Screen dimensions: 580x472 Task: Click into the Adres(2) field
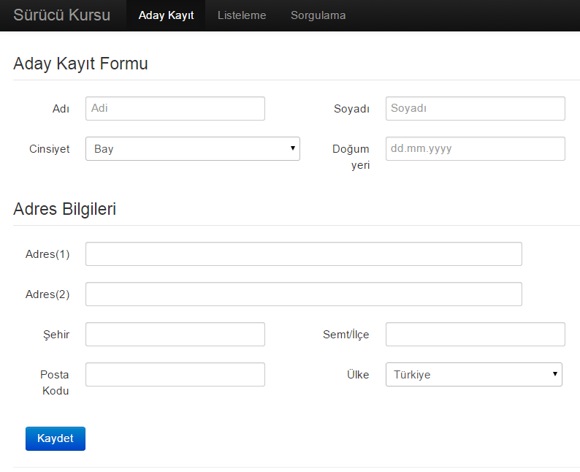[x=304, y=294]
